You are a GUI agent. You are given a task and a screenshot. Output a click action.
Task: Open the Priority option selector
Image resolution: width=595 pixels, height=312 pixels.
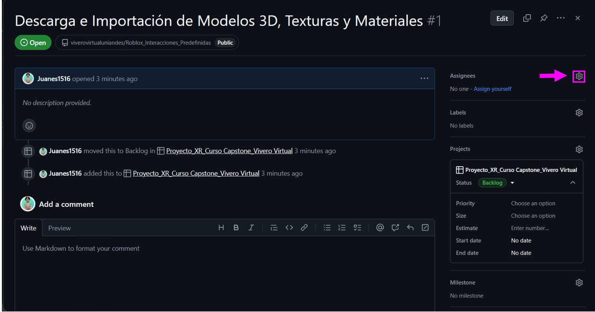pyautogui.click(x=533, y=203)
